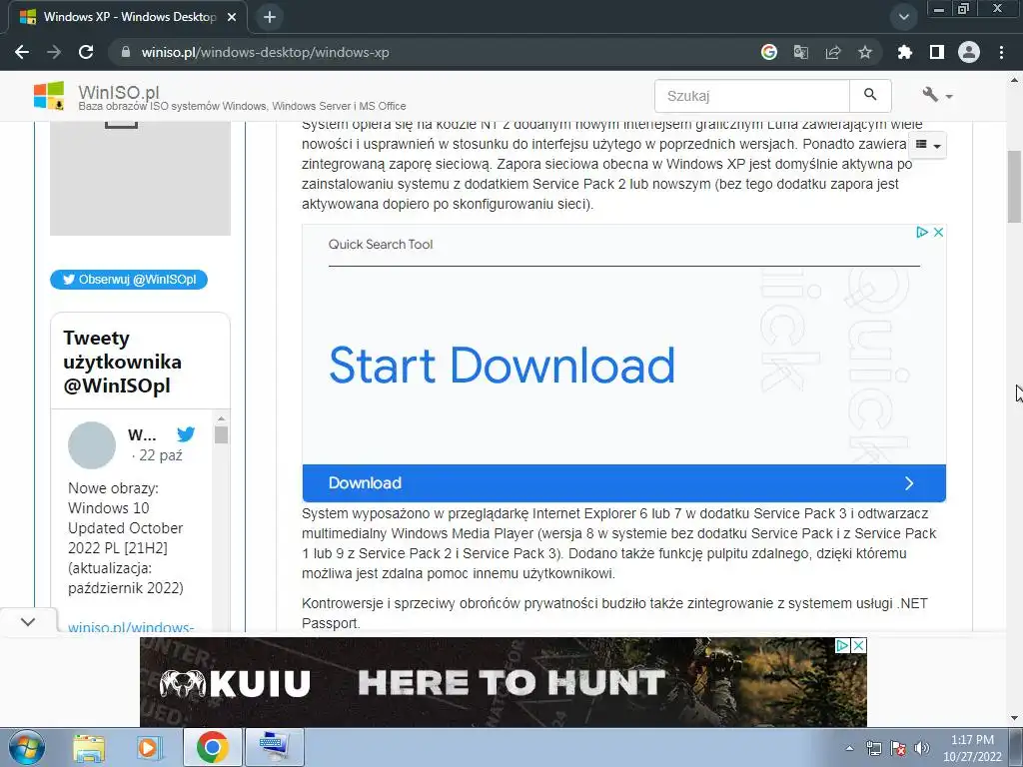The height and width of the screenshot is (767, 1023).
Task: Open the Google icon in address bar
Action: [x=769, y=52]
